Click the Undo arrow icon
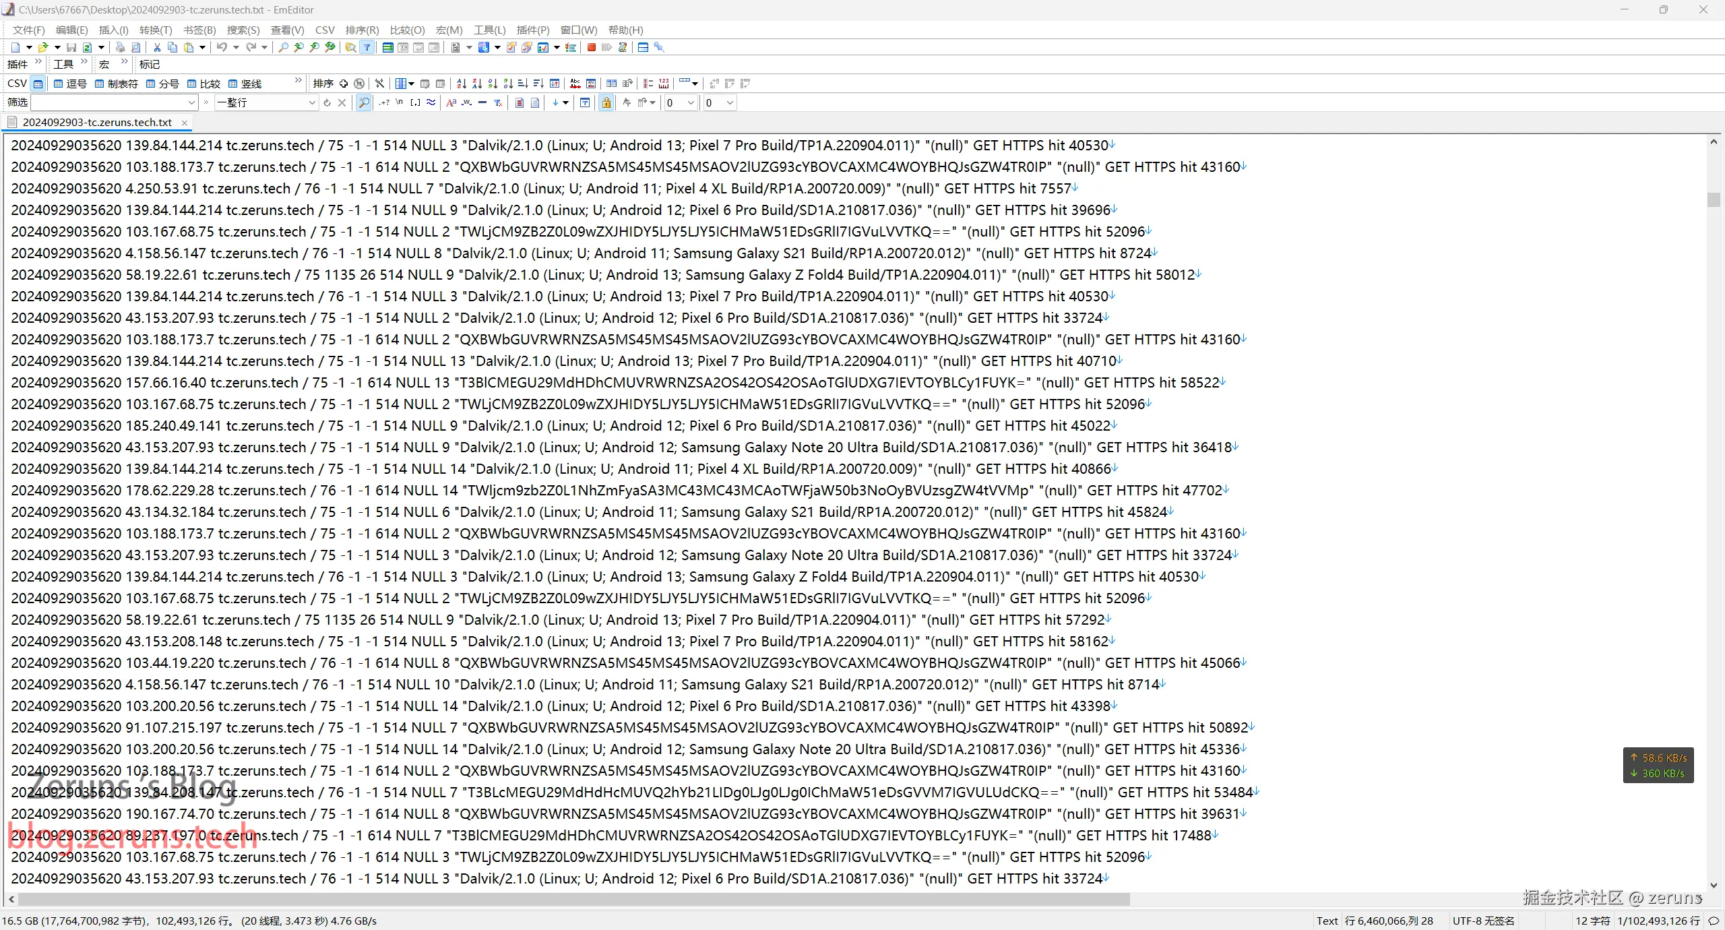The height and width of the screenshot is (930, 1725). tap(221, 47)
